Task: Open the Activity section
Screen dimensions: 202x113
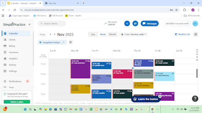Action: (x=16, y=65)
